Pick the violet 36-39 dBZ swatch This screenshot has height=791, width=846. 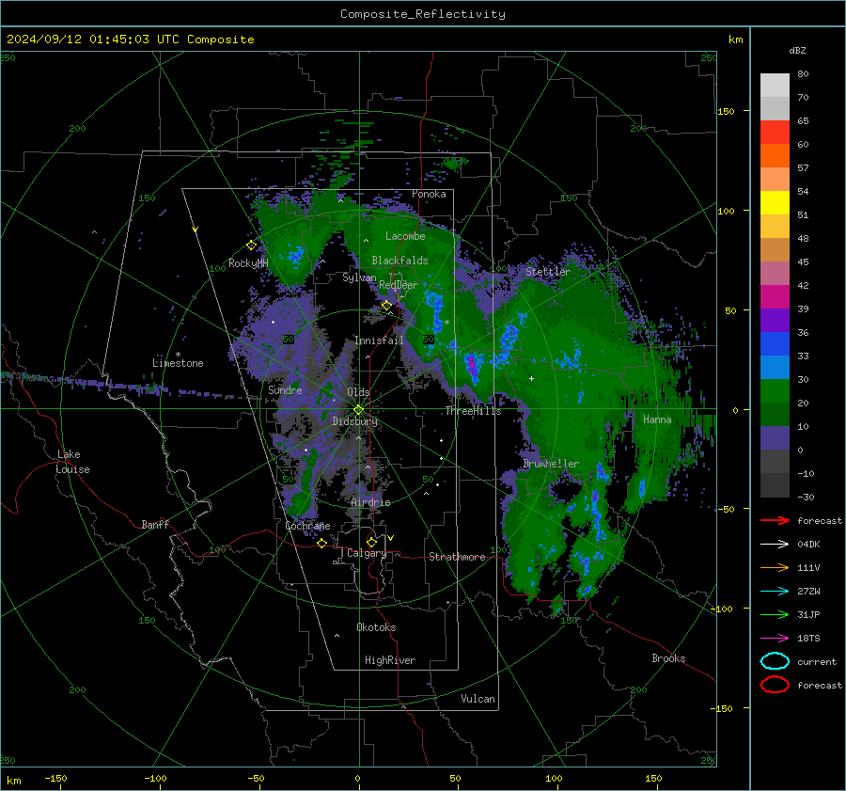coord(775,321)
